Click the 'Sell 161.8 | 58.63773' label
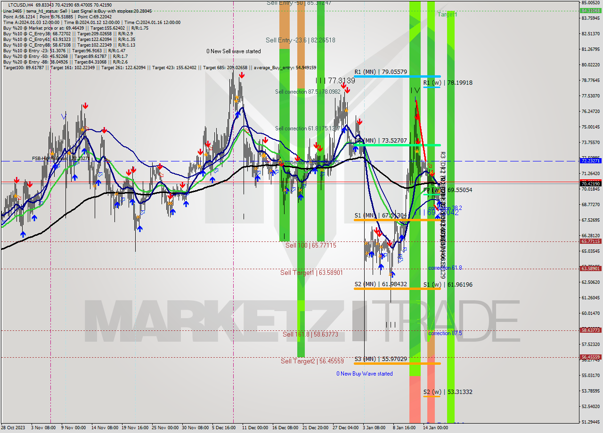The width and height of the screenshot is (603, 433). point(310,335)
